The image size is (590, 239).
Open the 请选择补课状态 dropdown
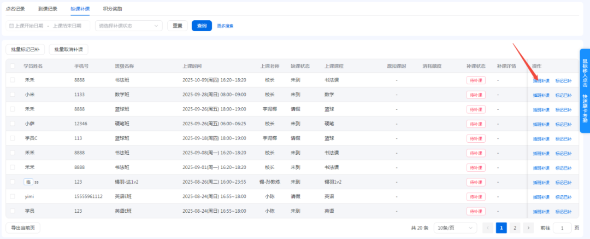coord(129,26)
